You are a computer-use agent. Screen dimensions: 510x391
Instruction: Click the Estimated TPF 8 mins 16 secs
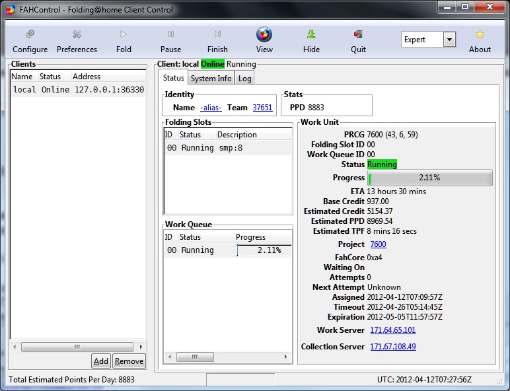click(x=392, y=231)
